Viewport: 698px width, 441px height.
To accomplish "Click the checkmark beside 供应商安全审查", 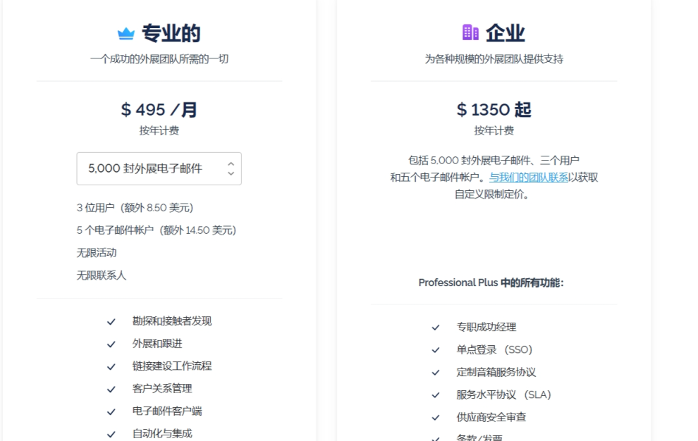I will [436, 418].
